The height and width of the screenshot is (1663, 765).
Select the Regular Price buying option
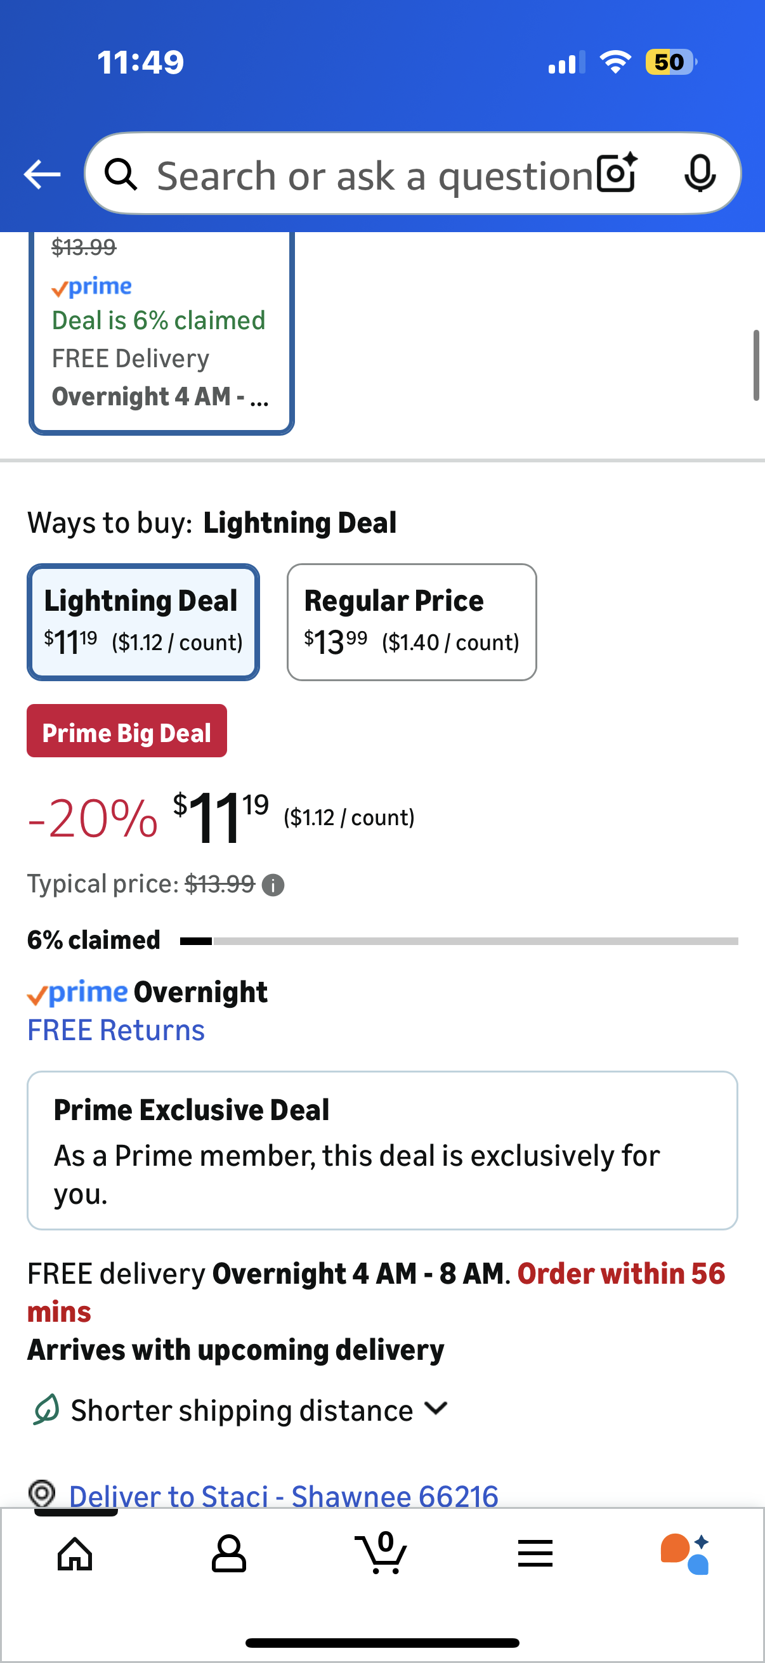point(411,622)
